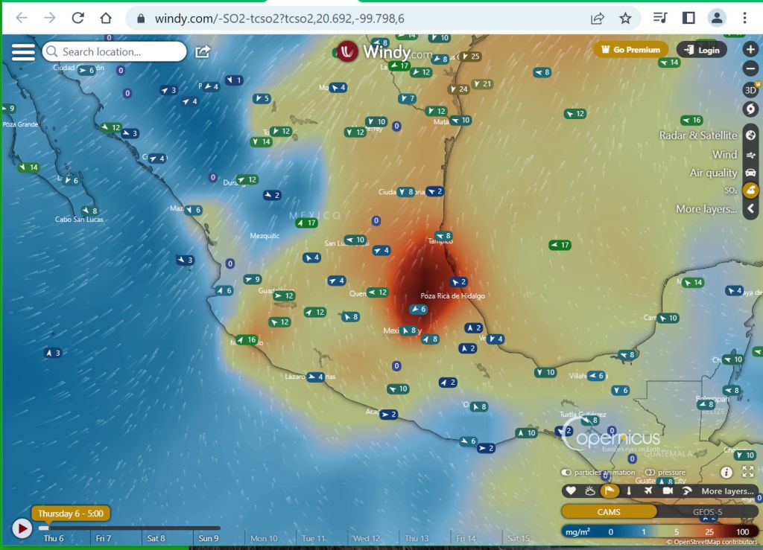The width and height of the screenshot is (763, 550).
Task: Toggle pressure isolines switch
Action: tap(650, 473)
